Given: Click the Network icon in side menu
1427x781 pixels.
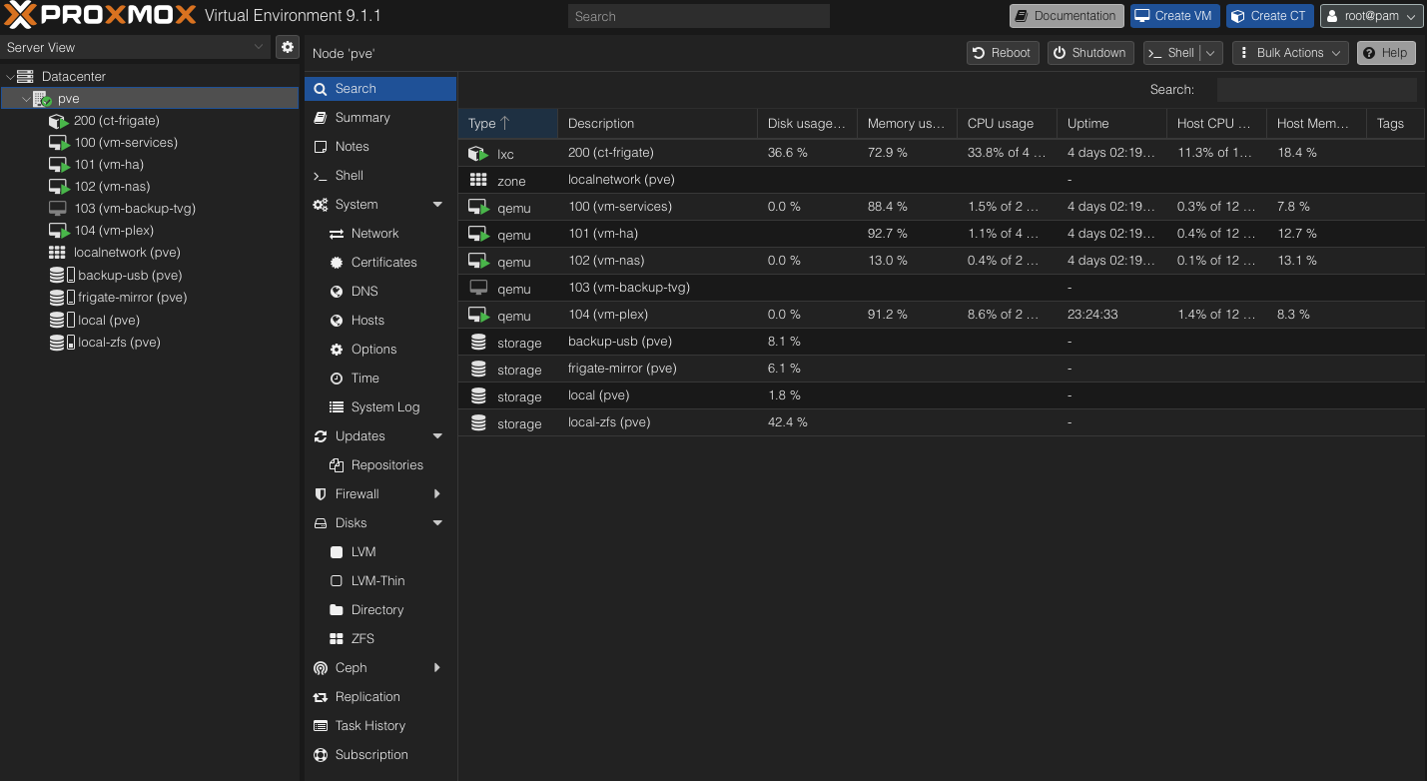Looking at the screenshot, I should [x=337, y=234].
